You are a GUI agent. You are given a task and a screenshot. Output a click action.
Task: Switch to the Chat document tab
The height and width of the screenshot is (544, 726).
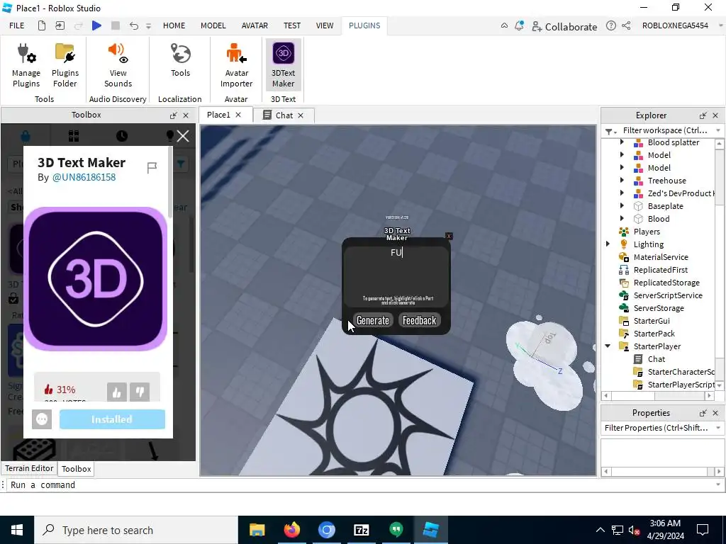[x=284, y=115]
